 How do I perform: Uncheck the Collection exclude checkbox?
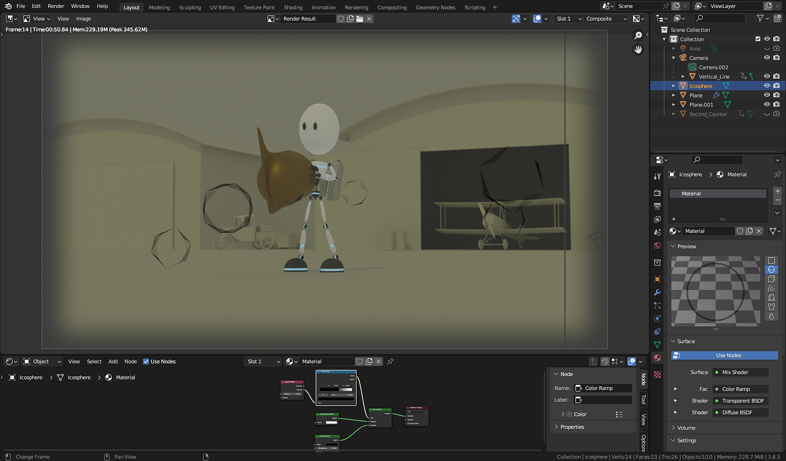[x=758, y=39]
